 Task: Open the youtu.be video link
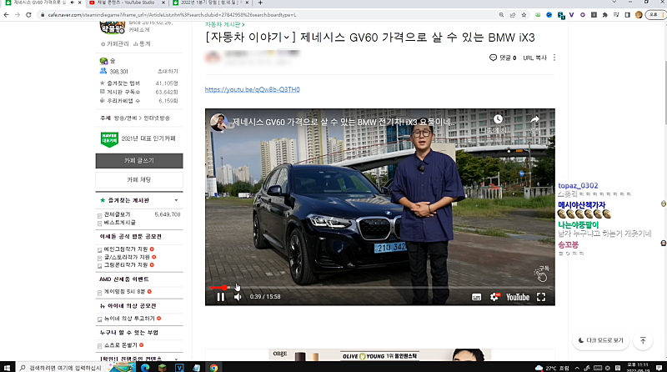coord(253,89)
